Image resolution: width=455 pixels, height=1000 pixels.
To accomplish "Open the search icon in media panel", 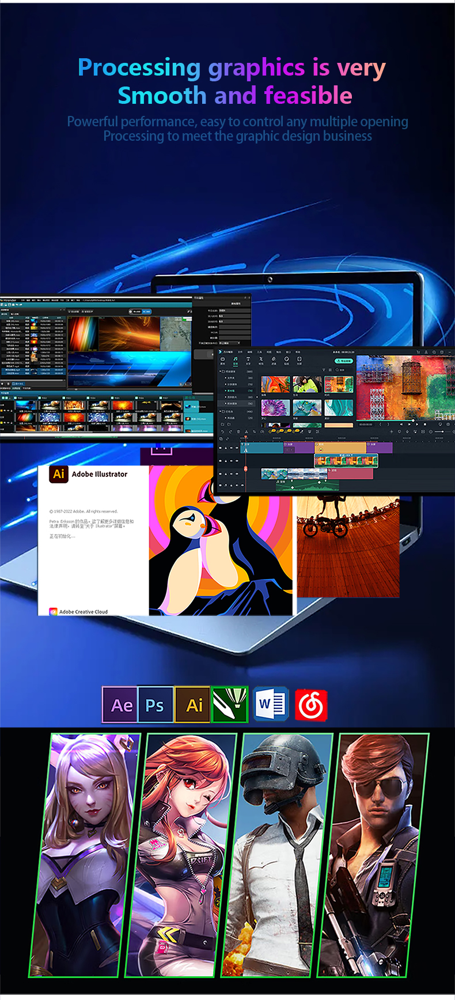I will (x=337, y=370).
